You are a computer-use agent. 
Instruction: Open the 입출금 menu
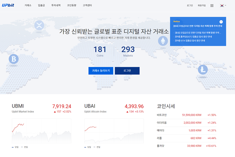(41, 5)
